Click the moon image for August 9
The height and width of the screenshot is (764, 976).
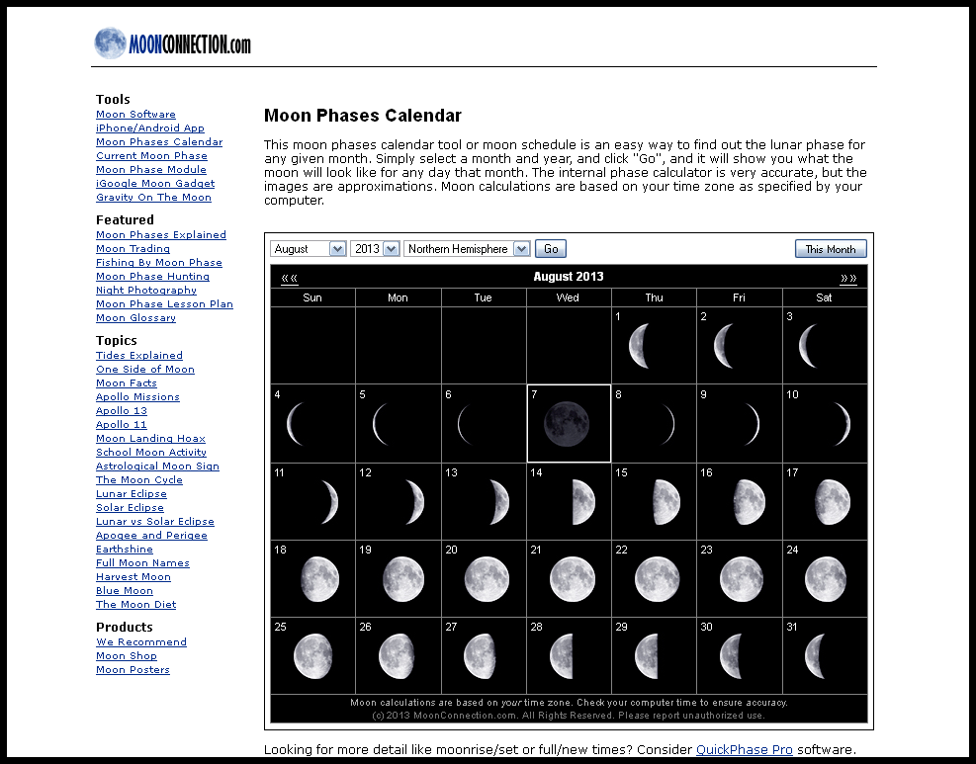click(753, 424)
